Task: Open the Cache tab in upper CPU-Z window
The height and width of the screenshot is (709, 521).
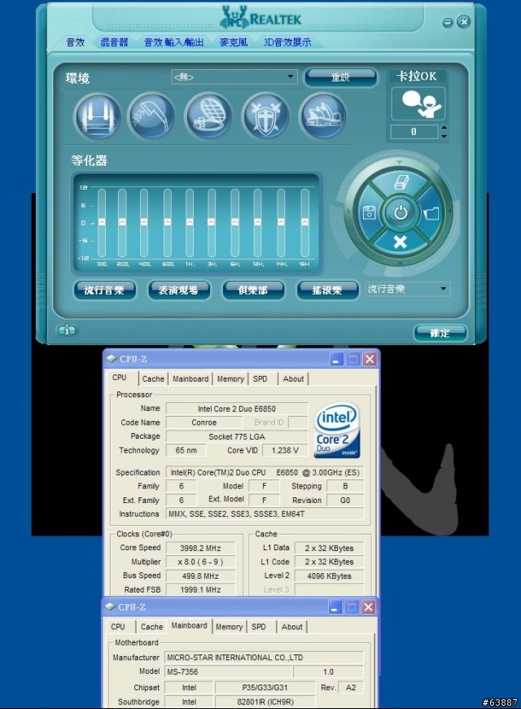Action: 153,379
